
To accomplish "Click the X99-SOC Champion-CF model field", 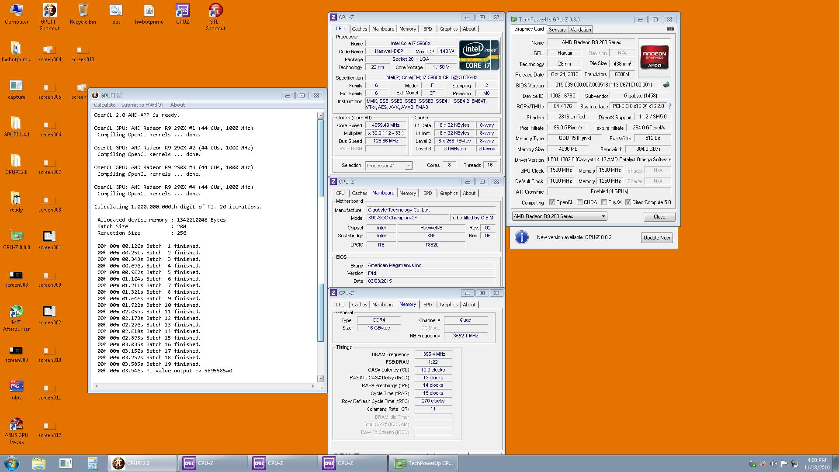I will click(x=407, y=218).
